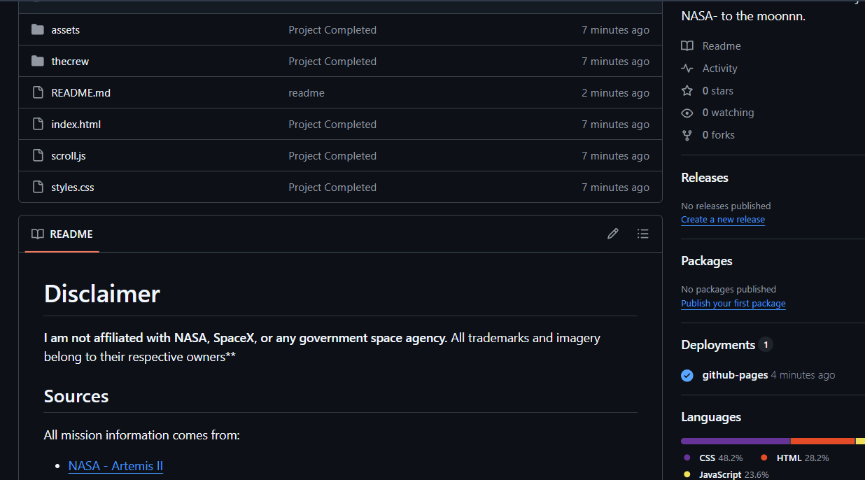The width and height of the screenshot is (865, 480).
Task: Click the pencil icon to edit README
Action: (613, 234)
